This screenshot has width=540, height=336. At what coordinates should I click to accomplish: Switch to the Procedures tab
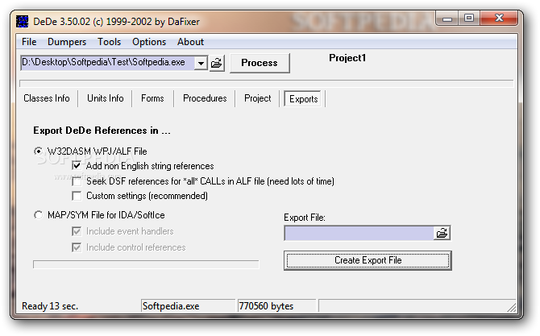(x=205, y=98)
